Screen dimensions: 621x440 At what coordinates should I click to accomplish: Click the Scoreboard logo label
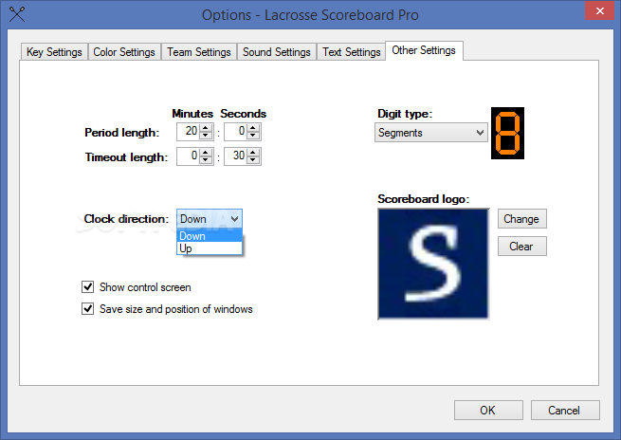[x=424, y=198]
